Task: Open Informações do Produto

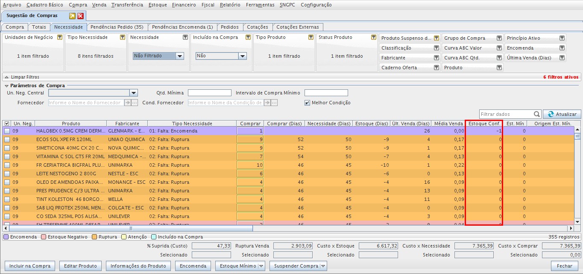Action: coord(139,266)
